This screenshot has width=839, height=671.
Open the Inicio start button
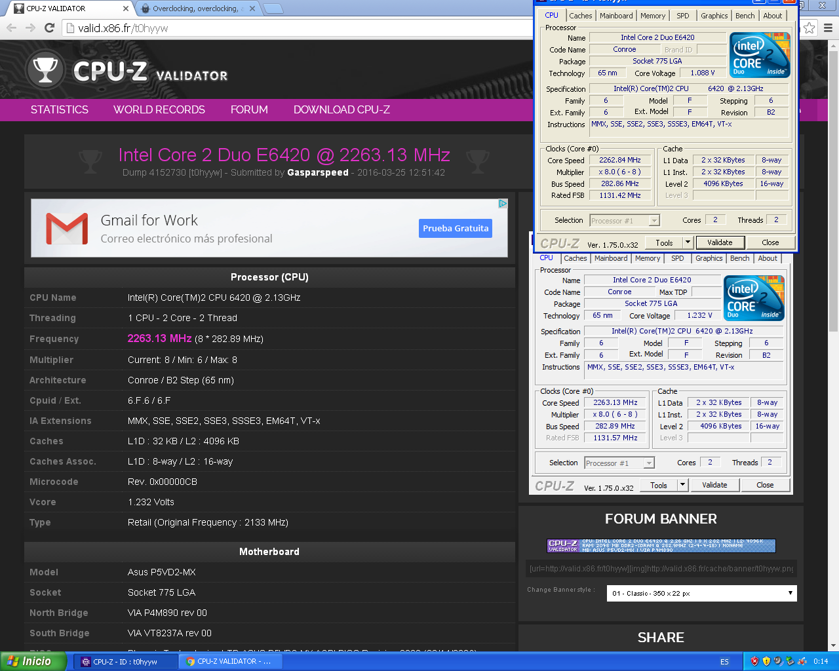click(x=33, y=661)
